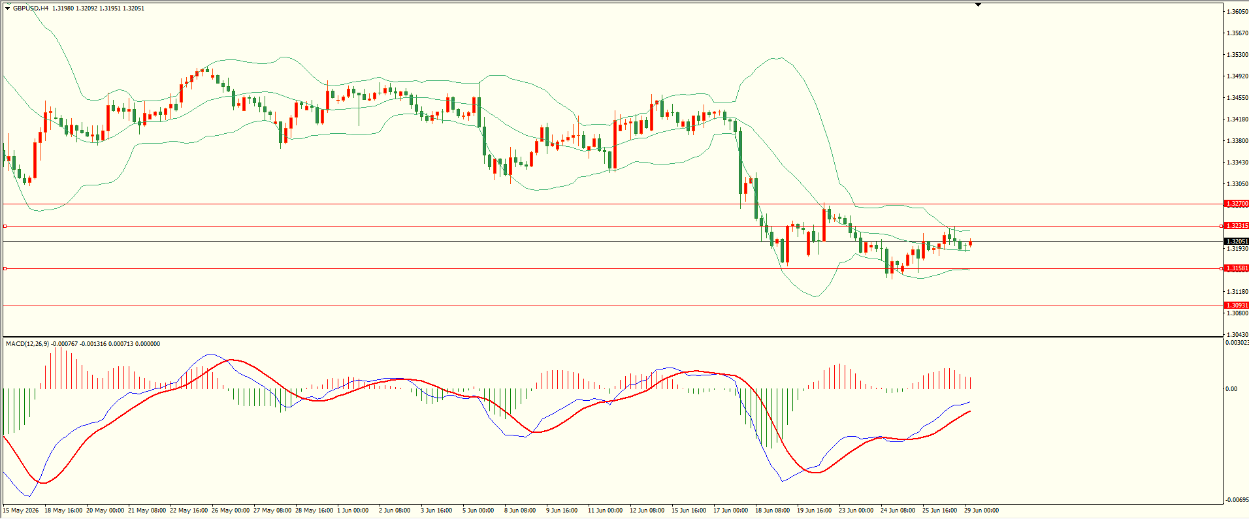Click the 1.35670 price scale value
The image size is (1249, 519).
pos(1237,33)
